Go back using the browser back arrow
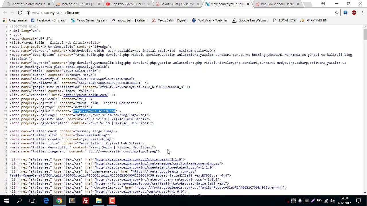Viewport: 367px width, 206px height. 5,13
